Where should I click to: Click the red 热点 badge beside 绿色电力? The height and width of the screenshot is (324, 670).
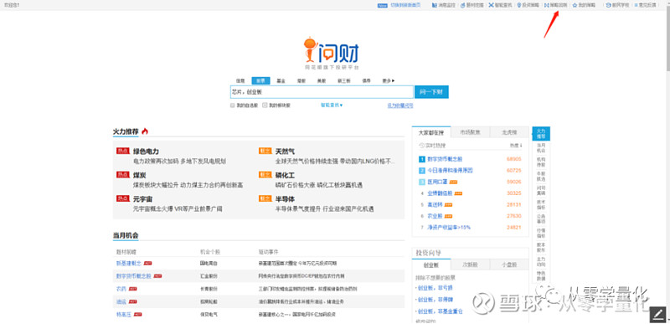click(x=122, y=151)
